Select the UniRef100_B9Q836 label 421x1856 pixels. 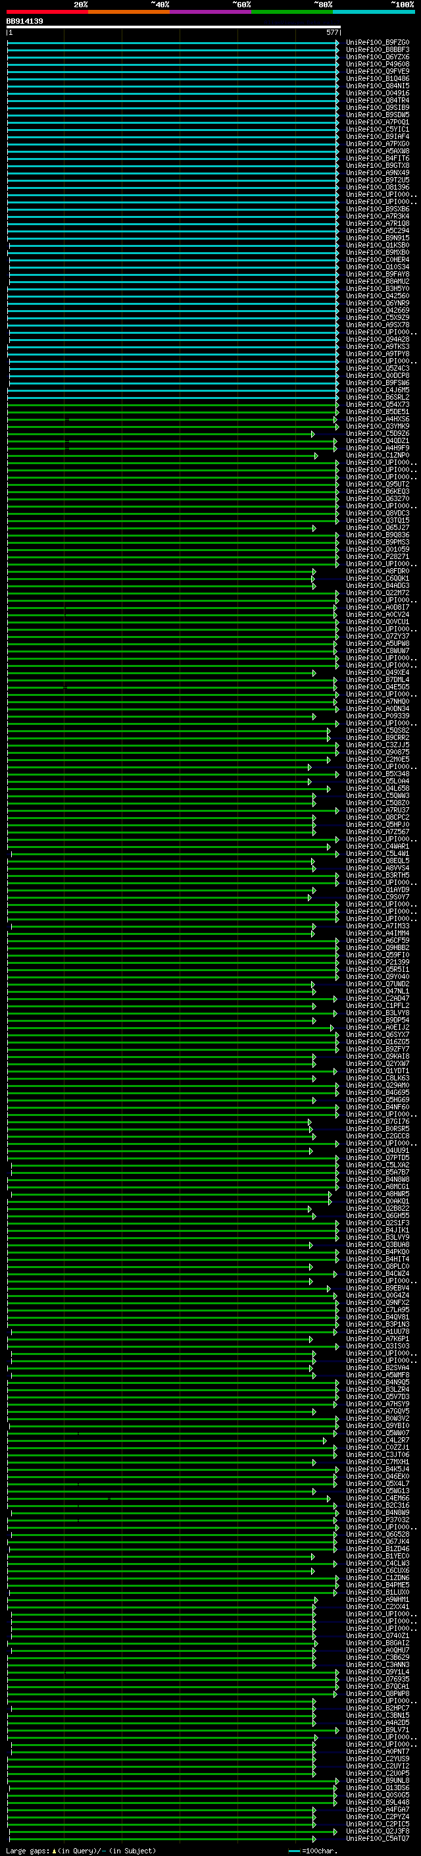pyautogui.click(x=378, y=535)
